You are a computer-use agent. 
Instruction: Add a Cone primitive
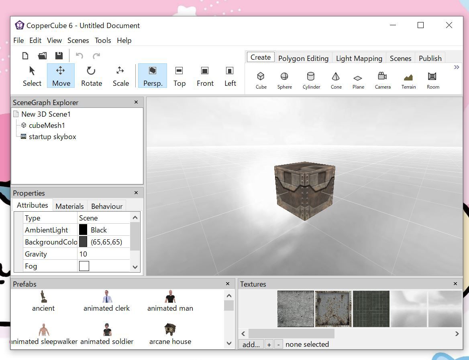point(336,80)
